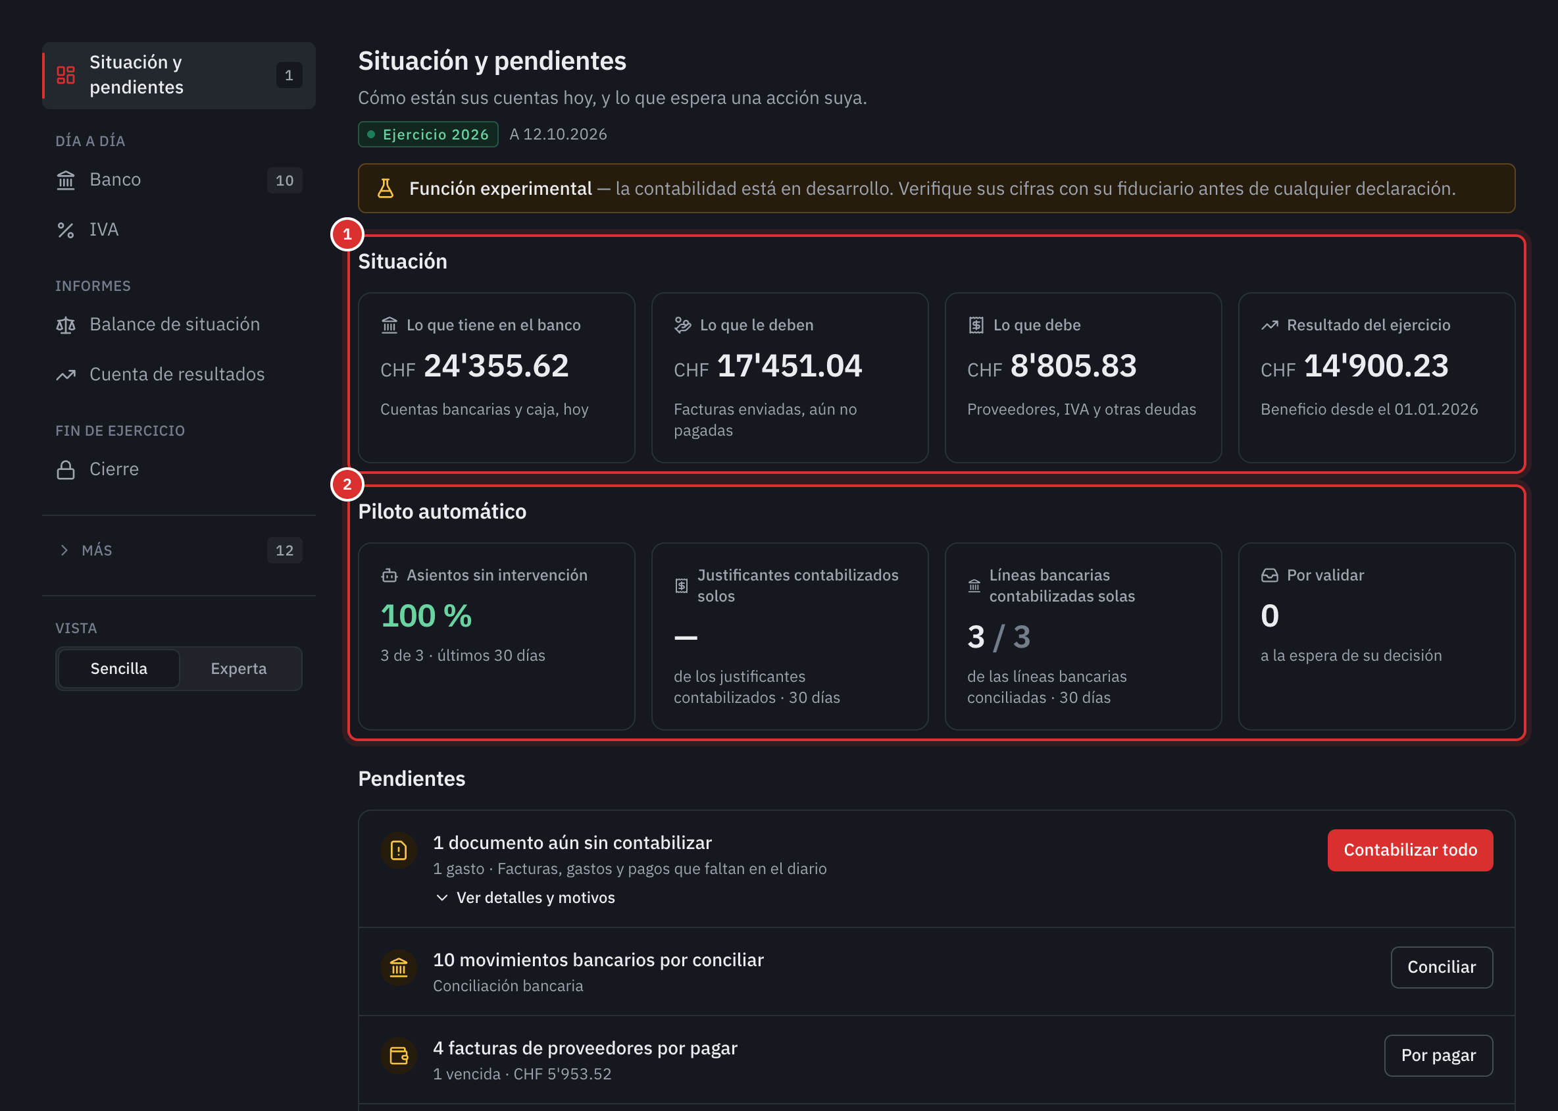
Task: Open Cuenta de resultados
Action: (179, 375)
